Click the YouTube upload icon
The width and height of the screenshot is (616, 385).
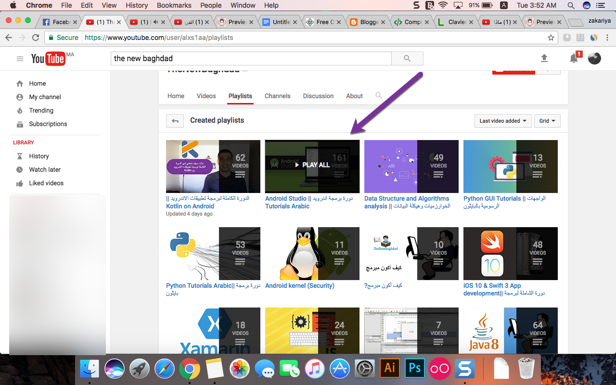(x=544, y=58)
